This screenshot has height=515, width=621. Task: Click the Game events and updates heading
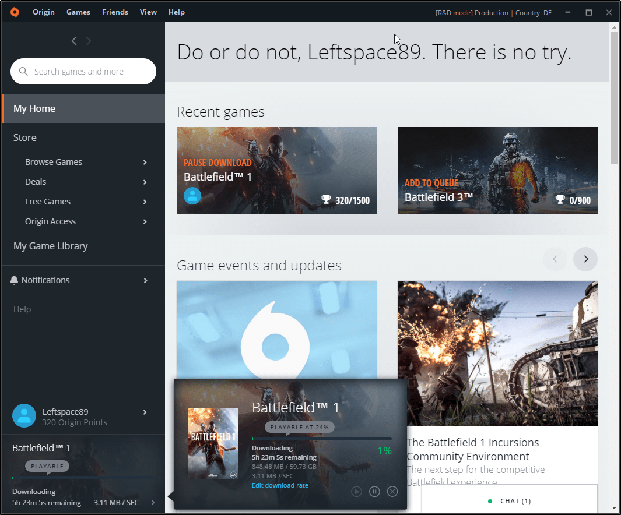[x=259, y=266]
